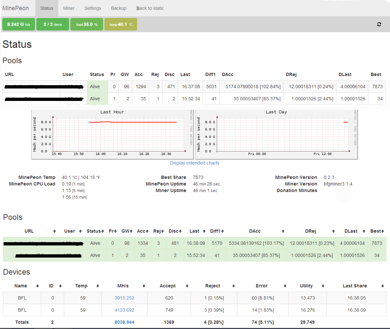Select the bfgminer3.1.4 miner version value
The width and height of the screenshot is (390, 329).
click(338, 184)
